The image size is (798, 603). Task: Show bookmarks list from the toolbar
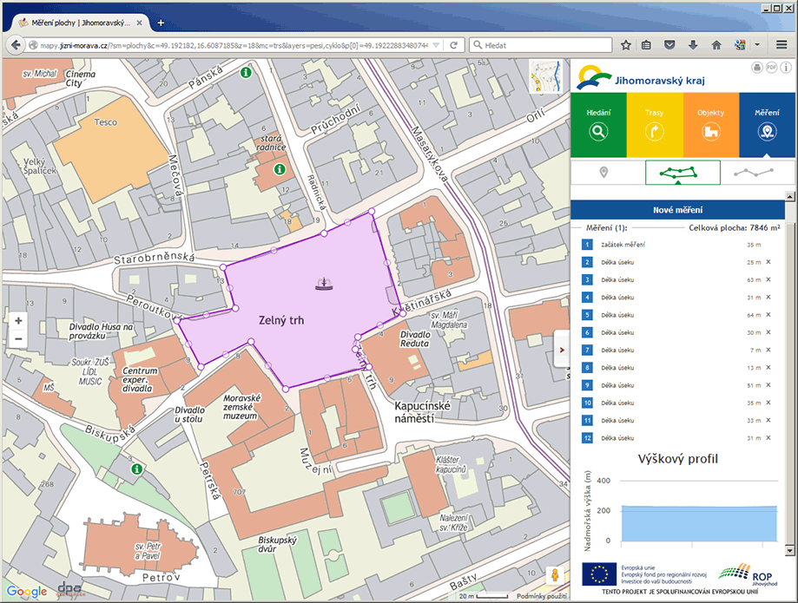646,45
